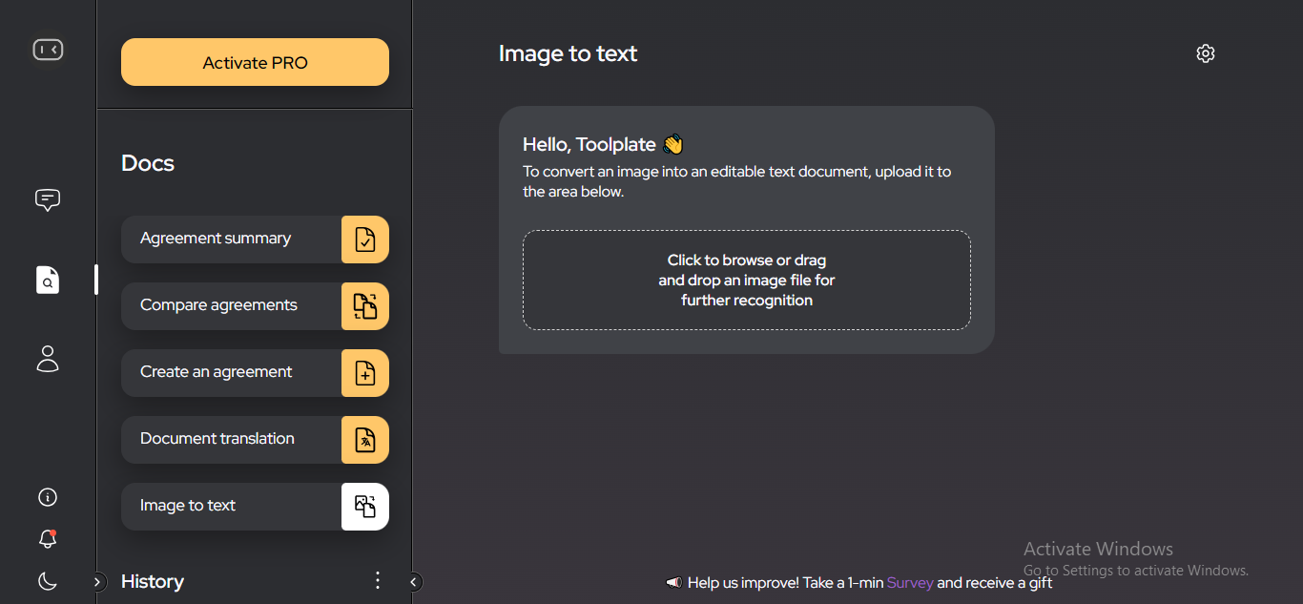The image size is (1303, 604).
Task: Click the Activate PRO button
Action: click(x=255, y=62)
